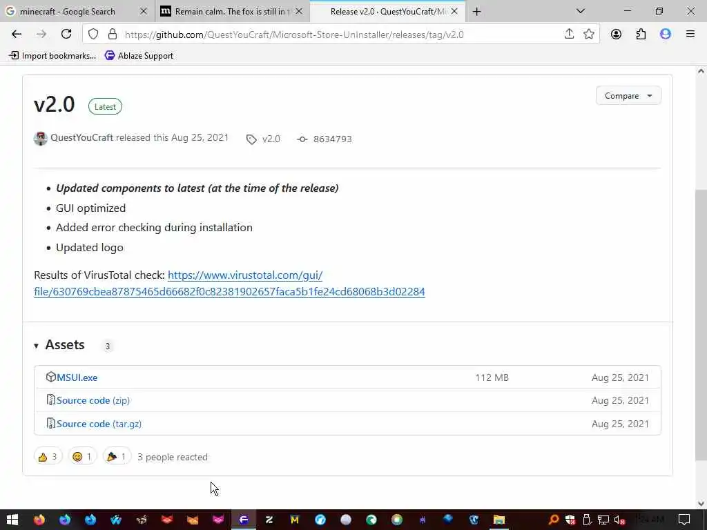The image size is (707, 530).
Task: Click the v2.0 release heading
Action: (x=54, y=105)
